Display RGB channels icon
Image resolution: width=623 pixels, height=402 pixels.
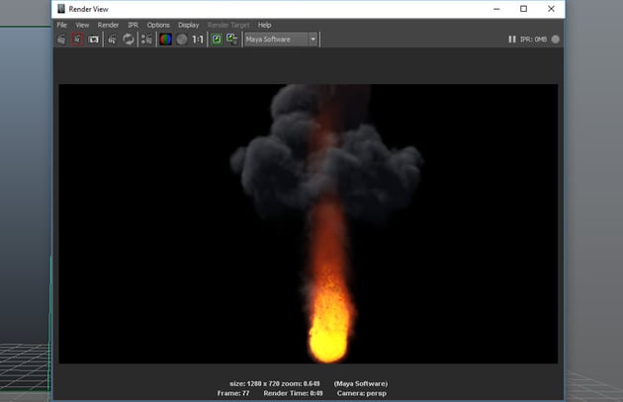coord(166,40)
